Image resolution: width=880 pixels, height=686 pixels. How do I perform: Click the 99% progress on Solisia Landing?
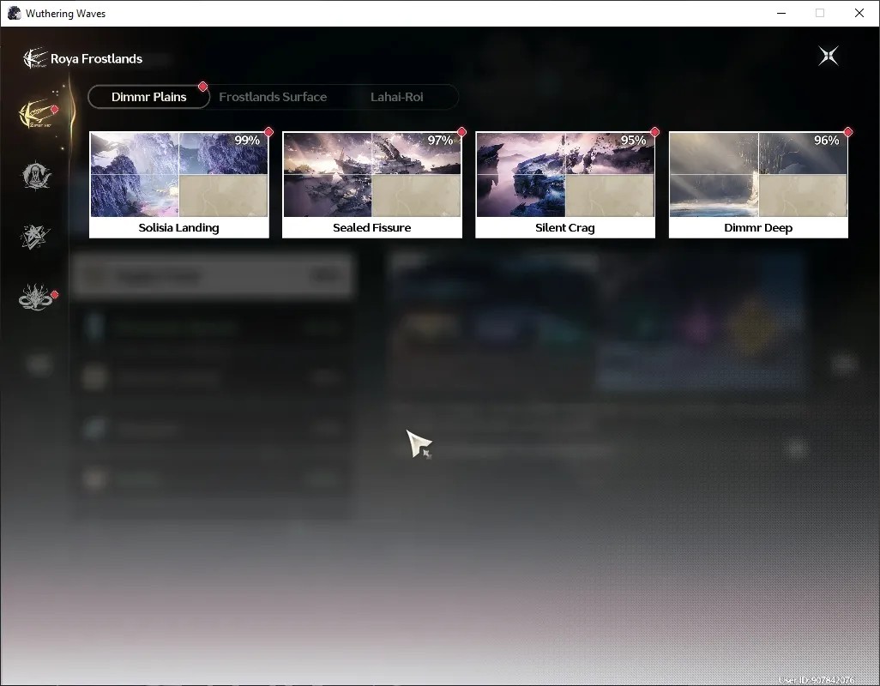pyautogui.click(x=247, y=141)
